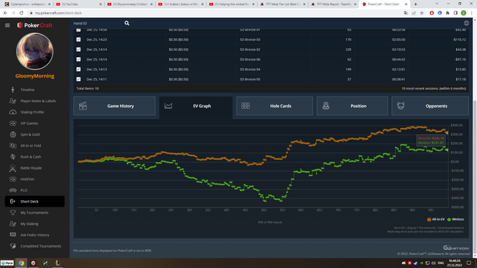The width and height of the screenshot is (477, 268).
Task: Click the $44.38 result value
Action: click(460, 50)
